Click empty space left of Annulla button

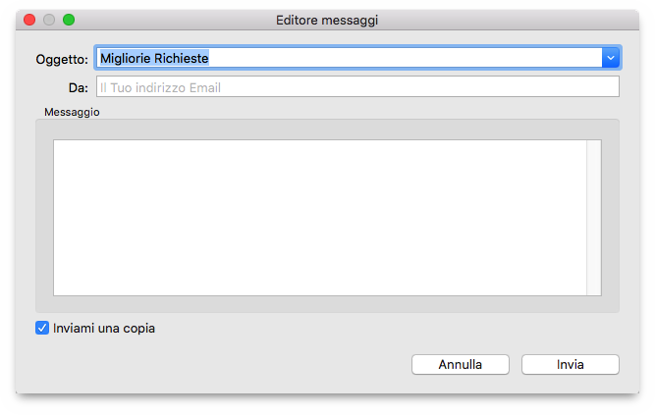point(246,365)
